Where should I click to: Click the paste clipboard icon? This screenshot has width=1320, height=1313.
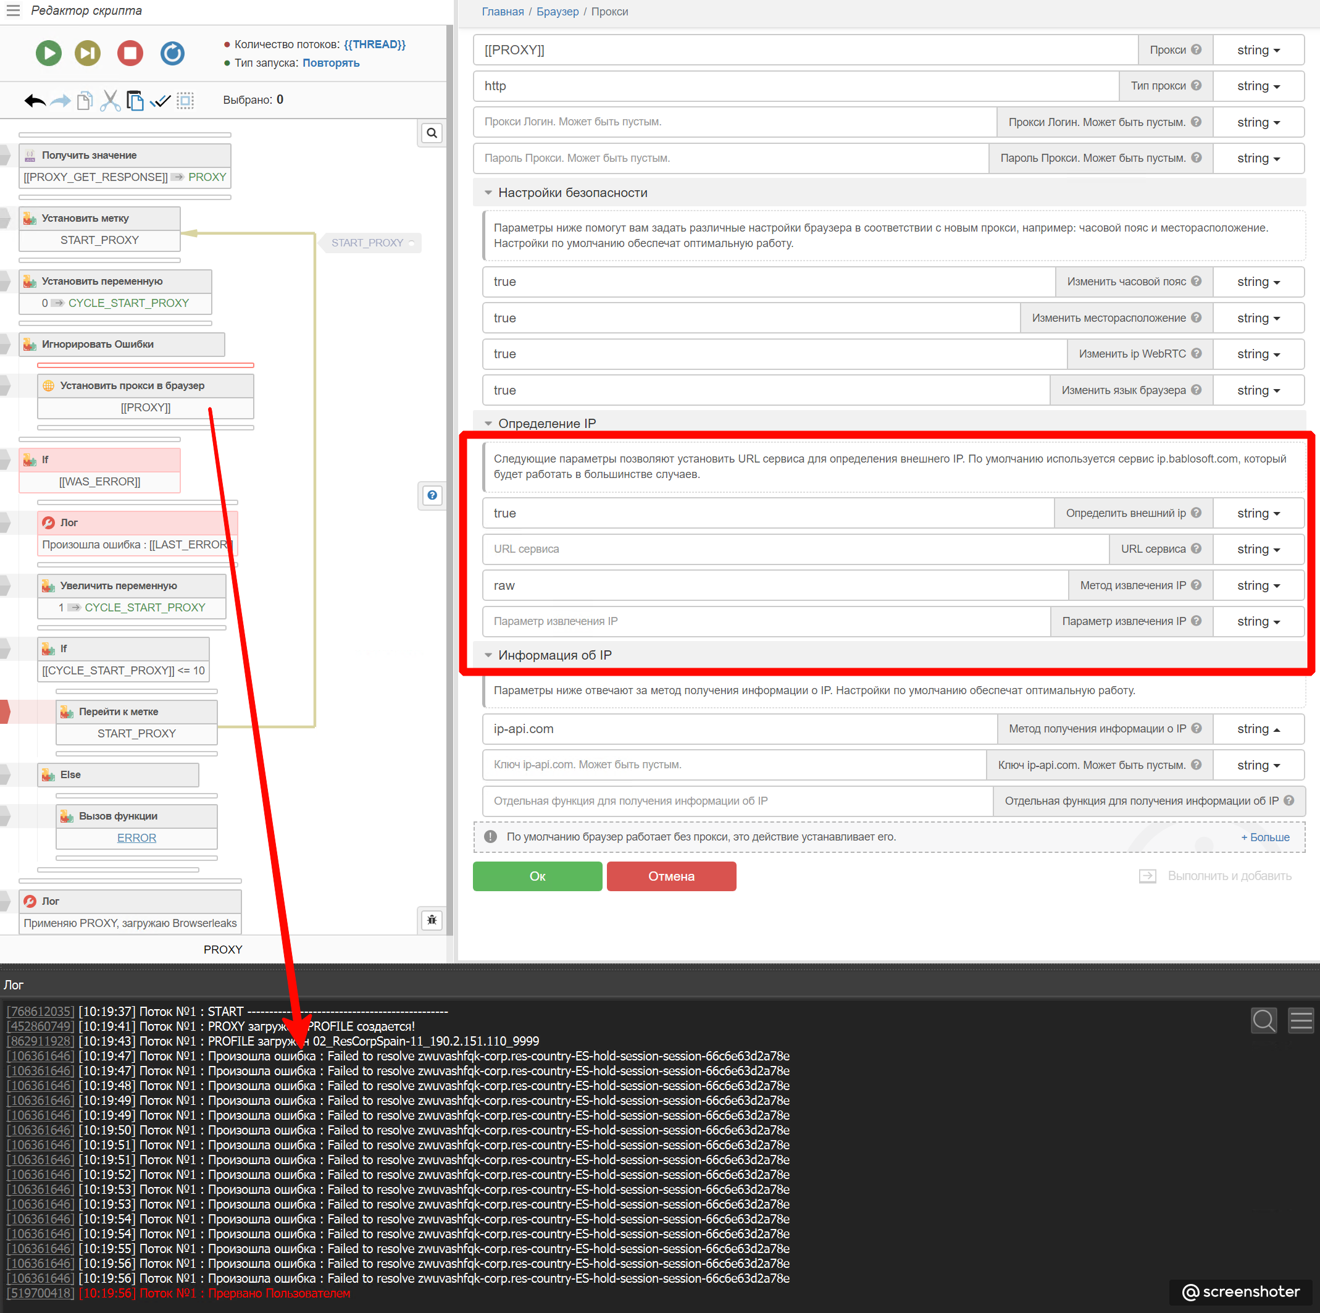coord(135,101)
